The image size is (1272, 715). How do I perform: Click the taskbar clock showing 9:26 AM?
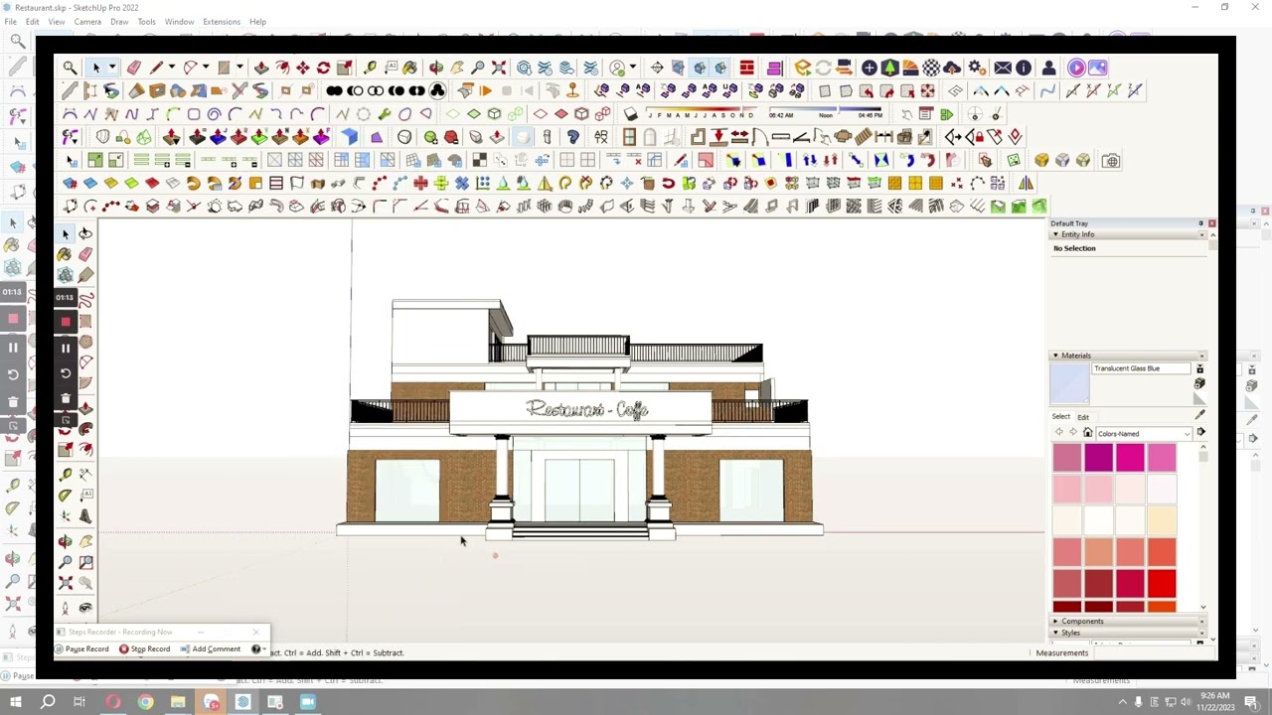pyautogui.click(x=1215, y=701)
